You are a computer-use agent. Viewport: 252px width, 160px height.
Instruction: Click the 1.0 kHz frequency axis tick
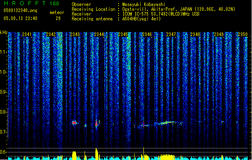(4, 72)
